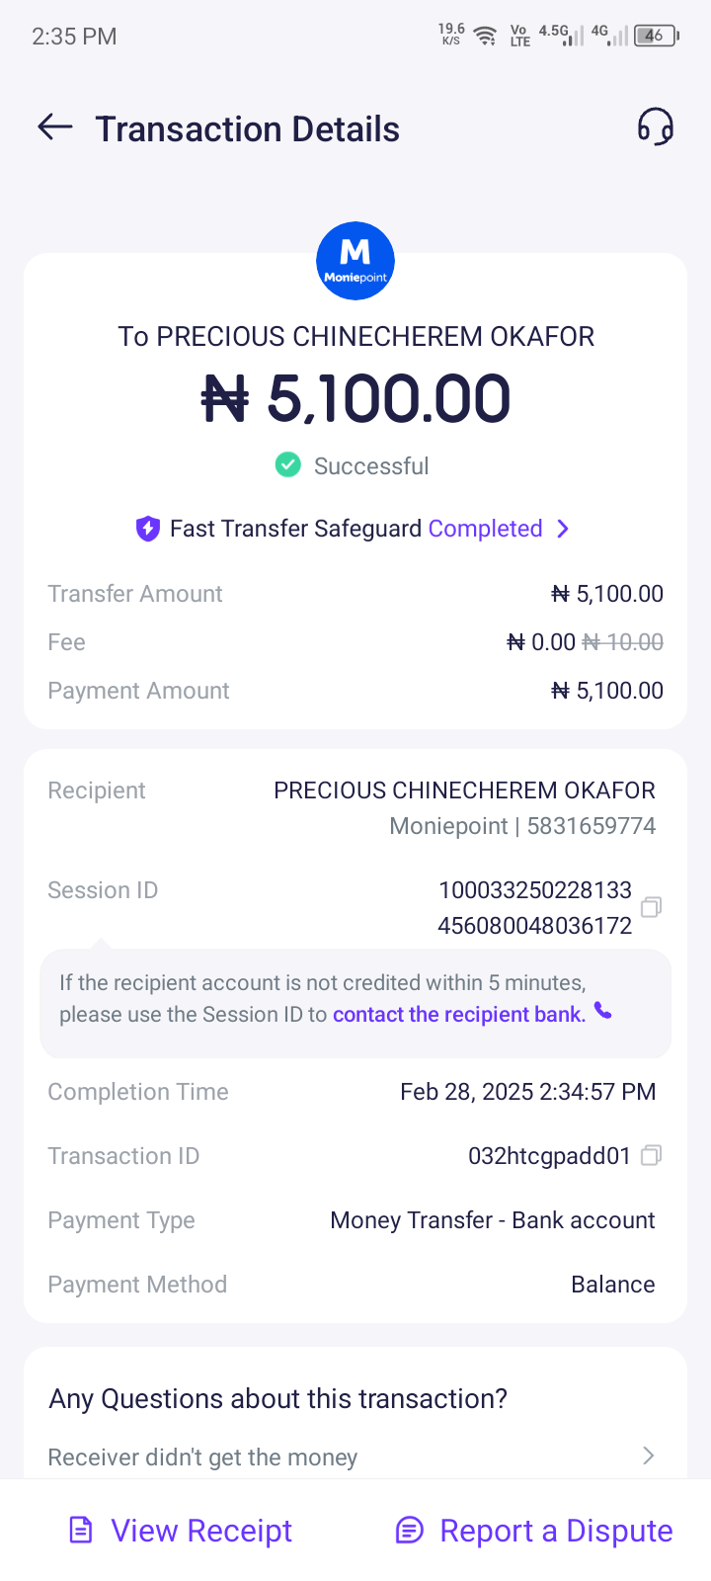Copy the Session ID

(x=651, y=907)
